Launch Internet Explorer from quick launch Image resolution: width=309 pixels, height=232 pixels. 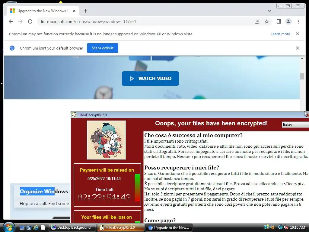point(36,228)
